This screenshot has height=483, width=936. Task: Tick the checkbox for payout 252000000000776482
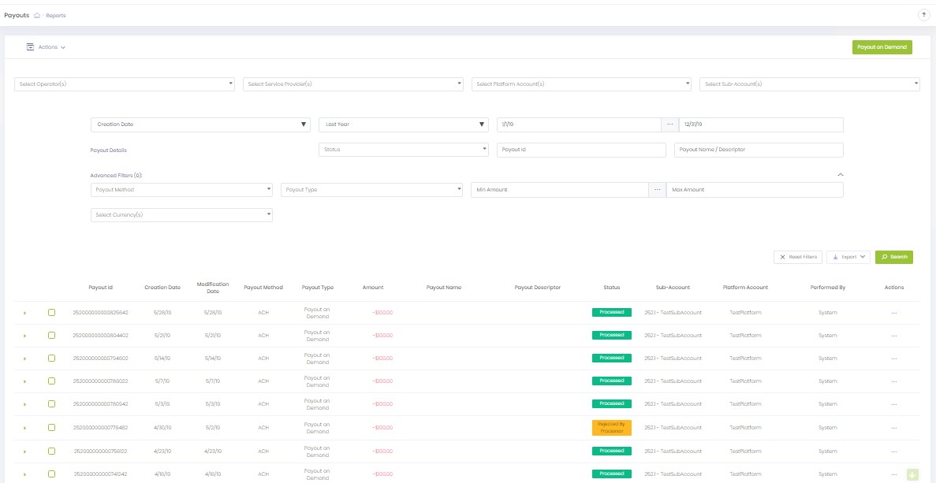[x=51, y=428]
